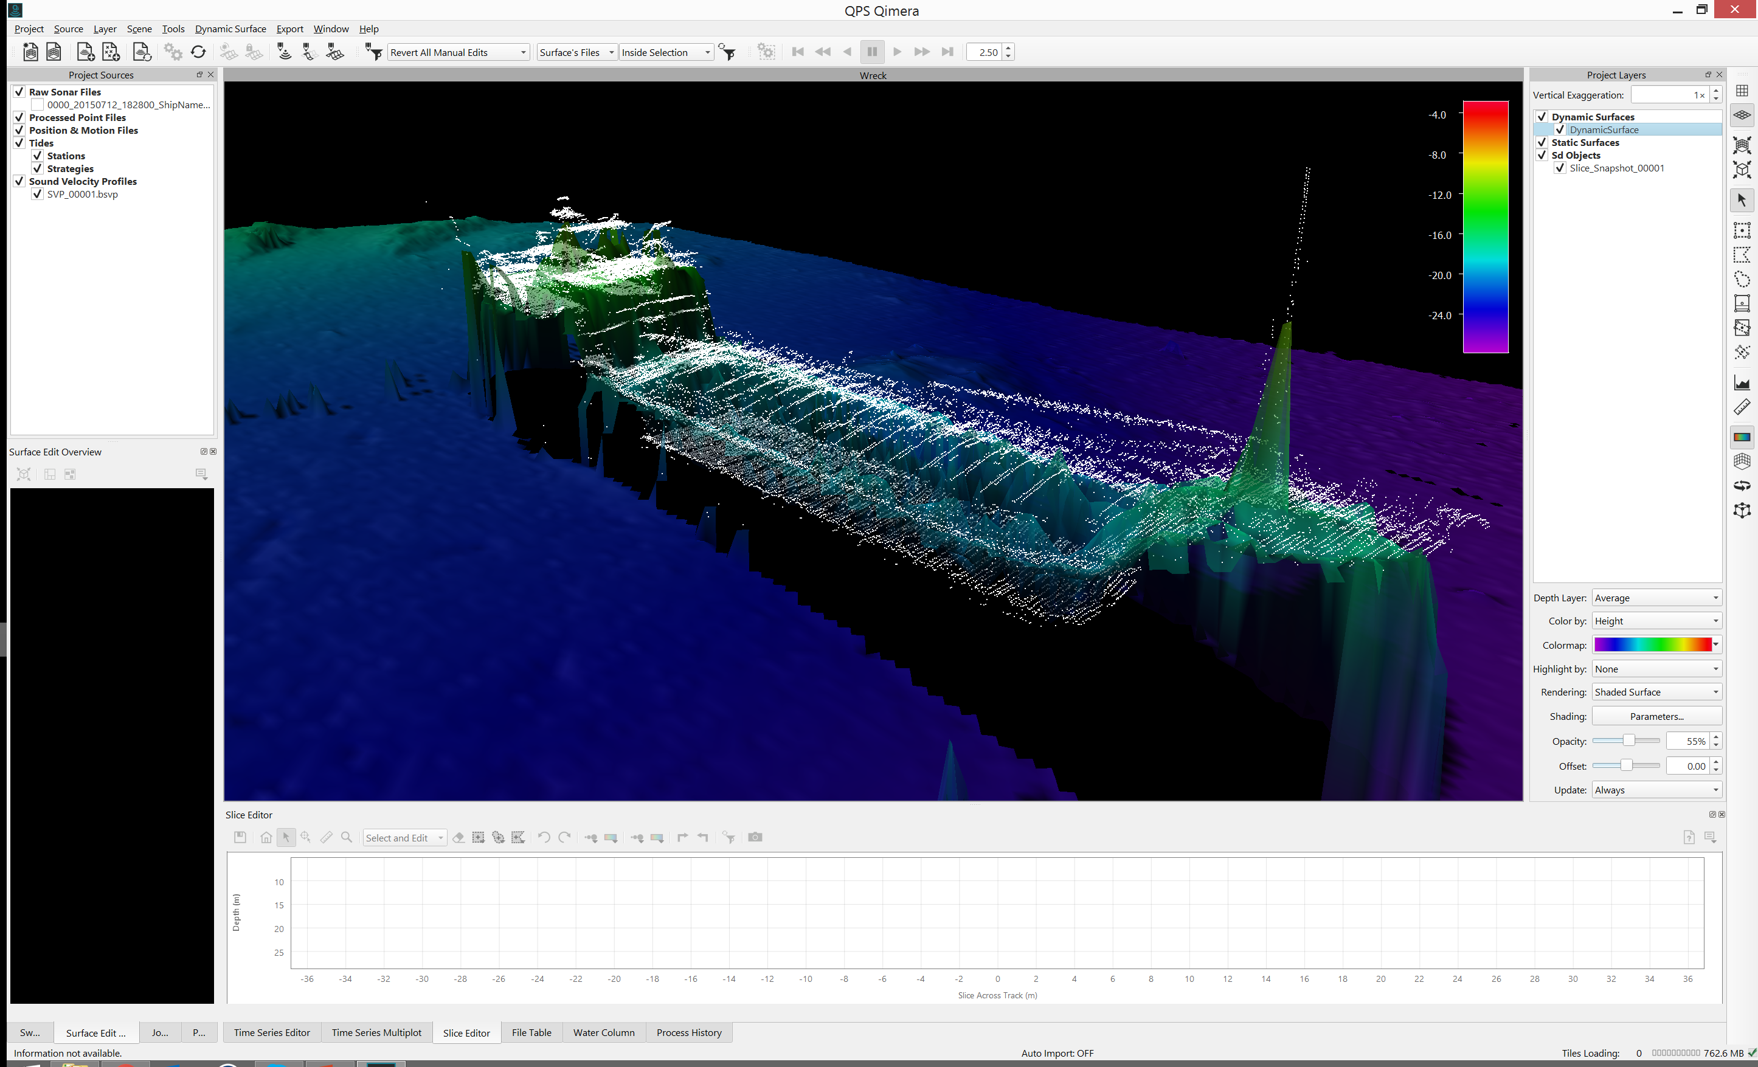
Task: Click the eraser icon in Slice Editor toolbar
Action: [459, 837]
